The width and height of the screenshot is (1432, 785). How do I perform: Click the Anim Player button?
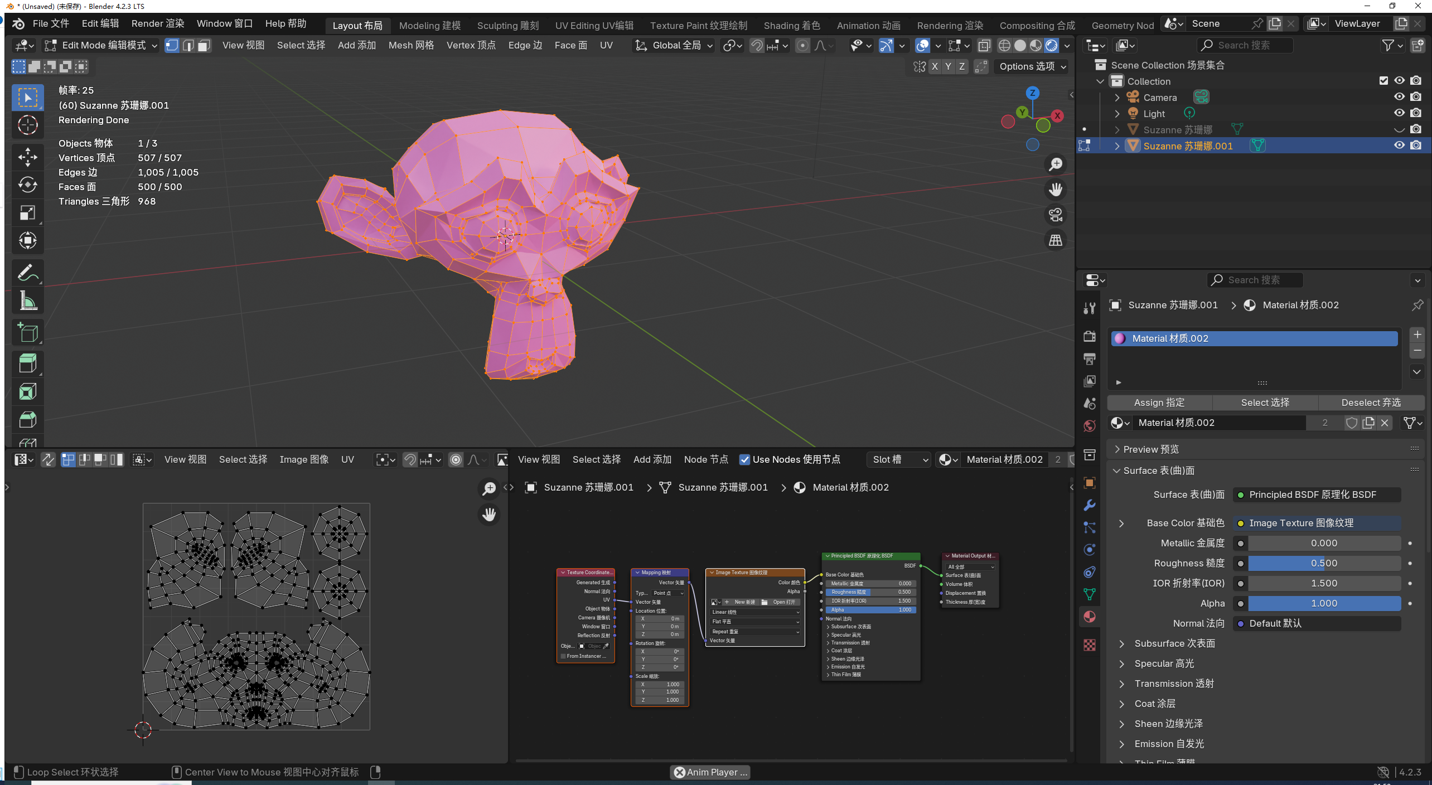coord(710,772)
